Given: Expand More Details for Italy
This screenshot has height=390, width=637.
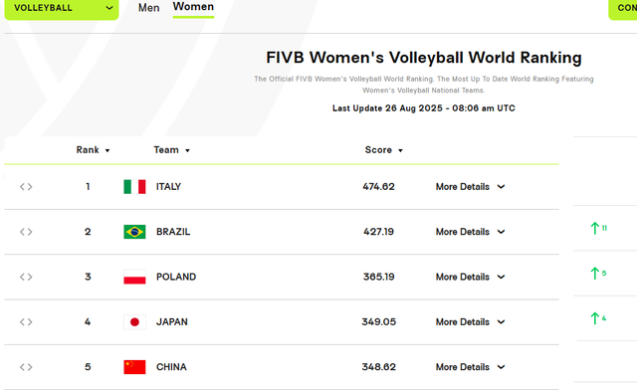Looking at the screenshot, I should coord(470,187).
